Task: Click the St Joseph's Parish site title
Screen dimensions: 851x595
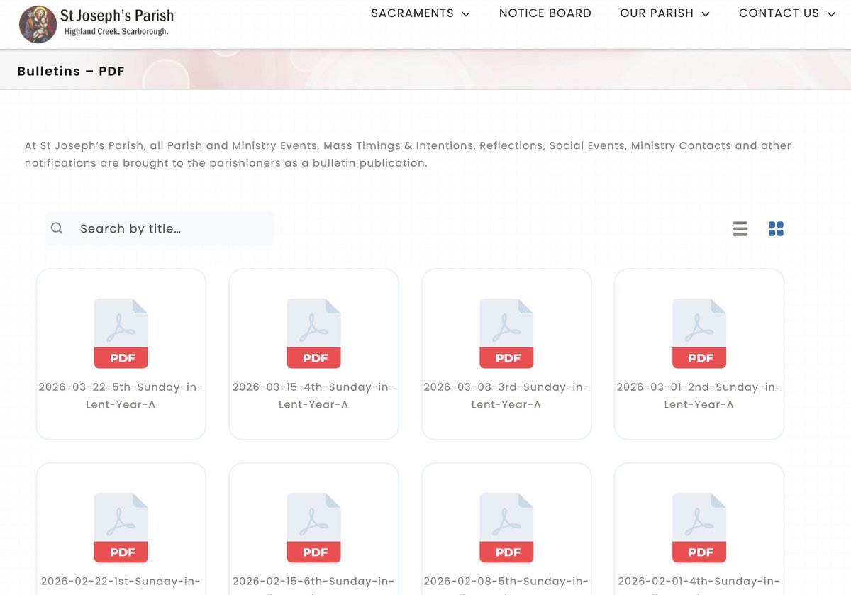Action: [117, 16]
